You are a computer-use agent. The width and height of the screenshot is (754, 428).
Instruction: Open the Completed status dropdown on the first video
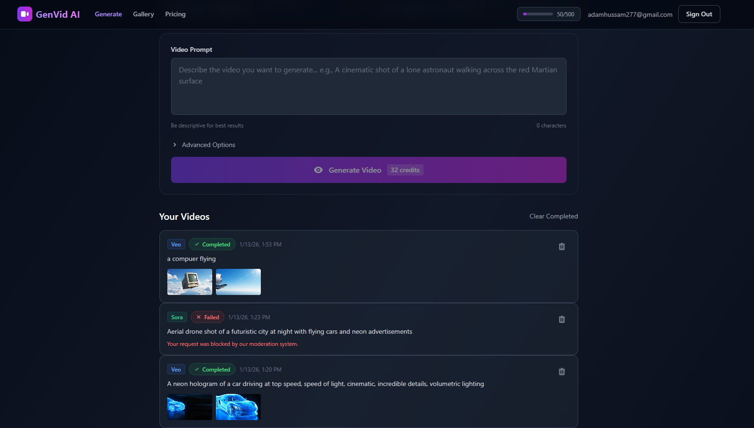pos(212,244)
